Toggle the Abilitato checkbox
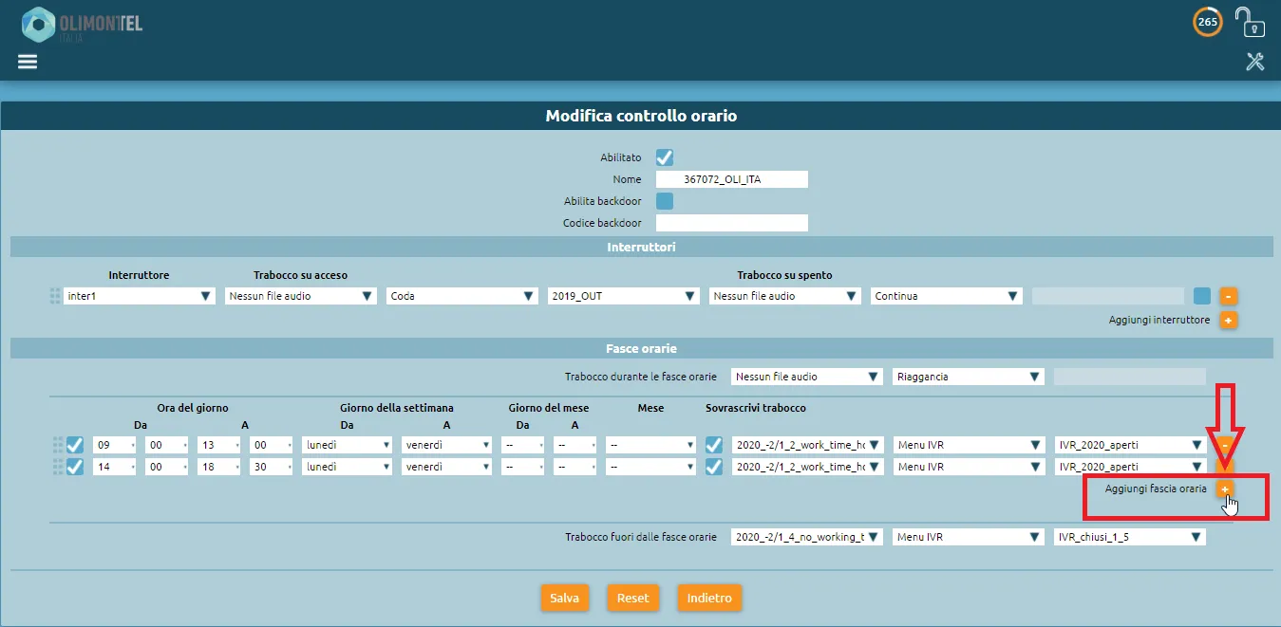This screenshot has height=627, width=1281. point(665,157)
